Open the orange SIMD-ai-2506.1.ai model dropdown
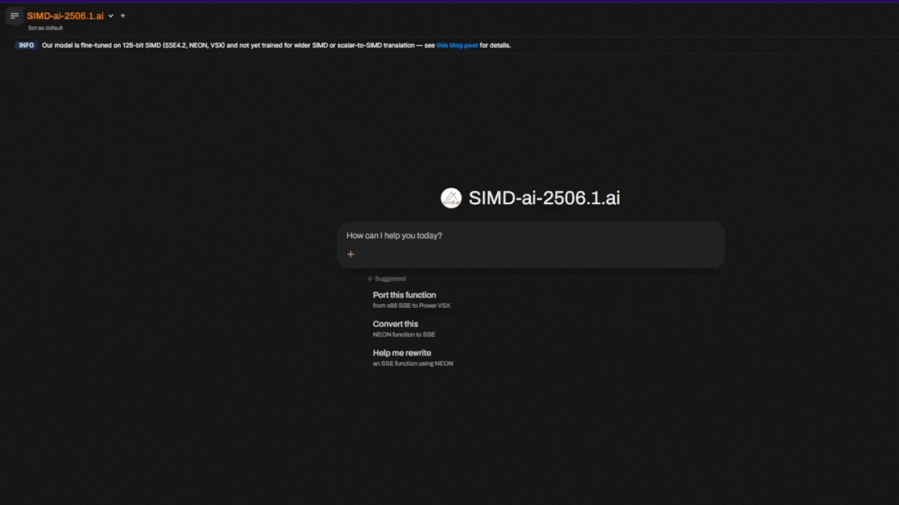899x505 pixels. [65, 16]
